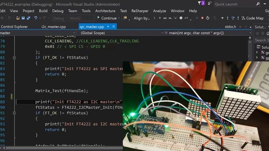Click the white circle toolbar icon

point(181,18)
